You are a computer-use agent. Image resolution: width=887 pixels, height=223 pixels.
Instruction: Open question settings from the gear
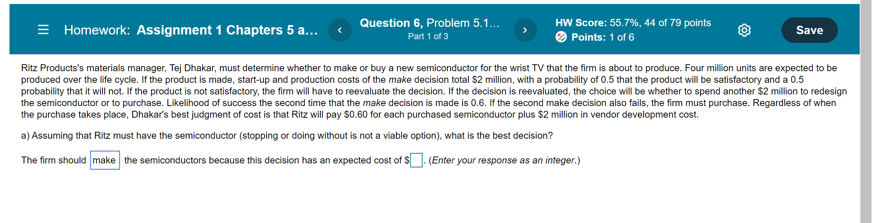click(744, 30)
